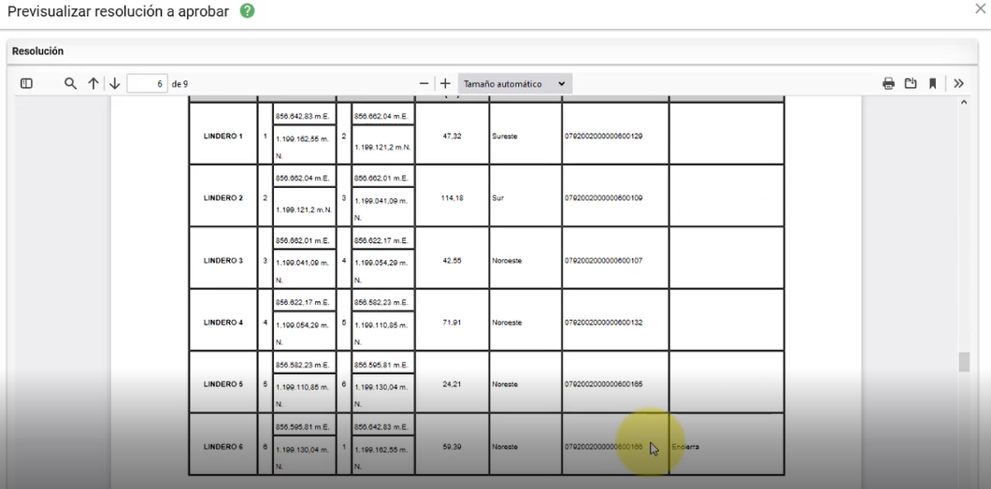Click the LINDERO 1 row label
The width and height of the screenshot is (991, 489).
[x=223, y=136]
